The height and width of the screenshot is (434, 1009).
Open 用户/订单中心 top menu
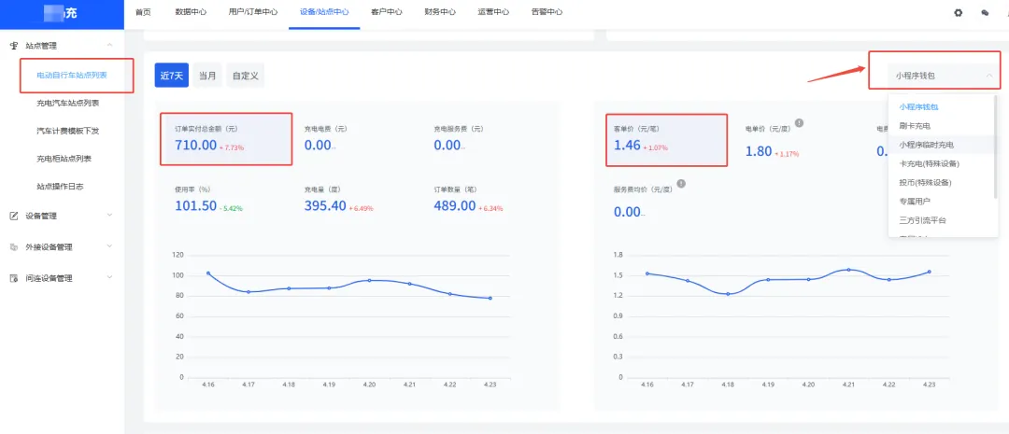pos(253,12)
